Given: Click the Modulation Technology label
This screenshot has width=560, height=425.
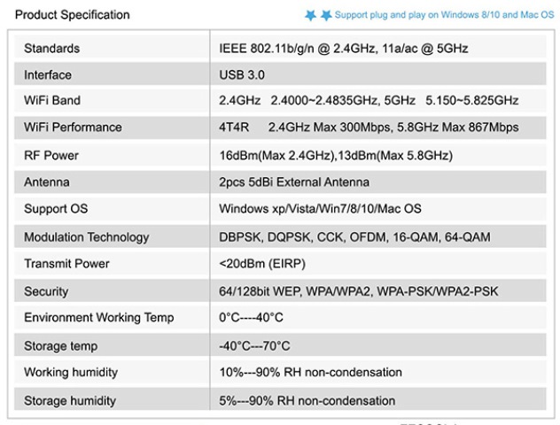Looking at the screenshot, I should (x=86, y=237).
